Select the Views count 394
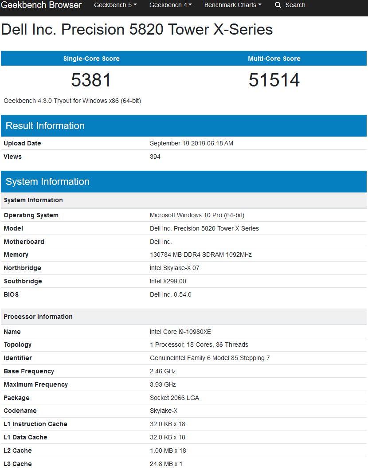 tap(155, 157)
